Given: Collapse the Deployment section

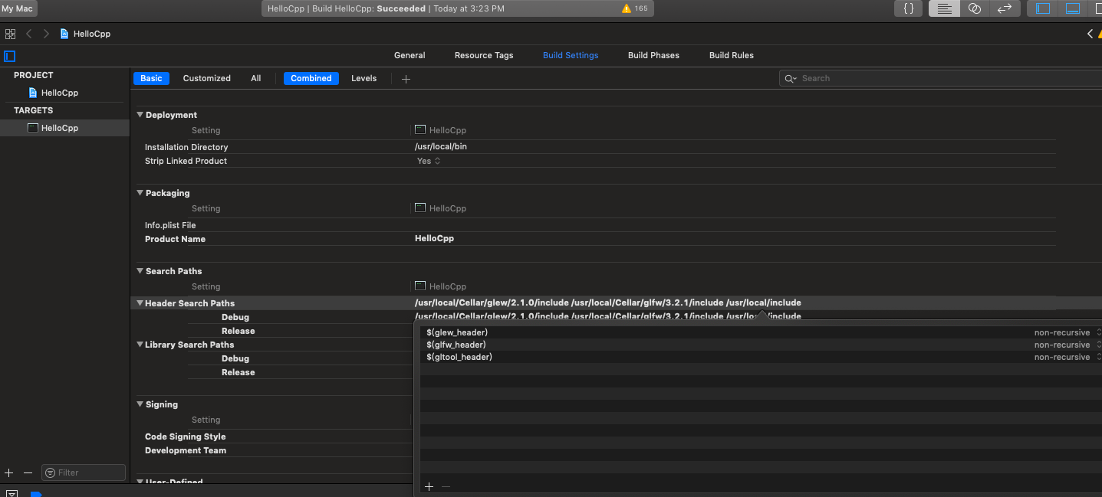Looking at the screenshot, I should coord(140,115).
